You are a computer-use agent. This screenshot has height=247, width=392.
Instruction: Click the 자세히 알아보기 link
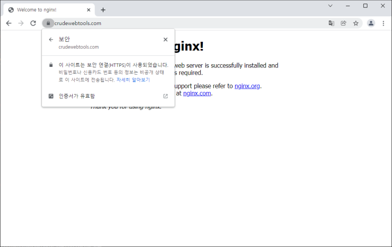click(133, 80)
